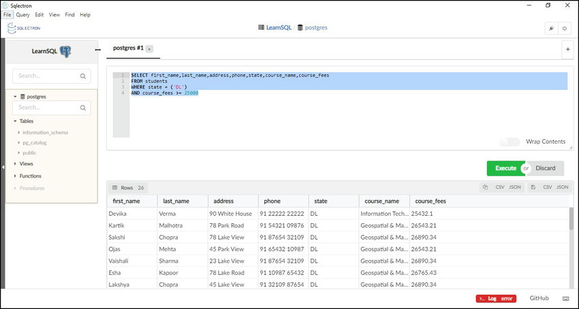
Task: Click the save-to-file icon in results toolbar
Action: pos(533,188)
